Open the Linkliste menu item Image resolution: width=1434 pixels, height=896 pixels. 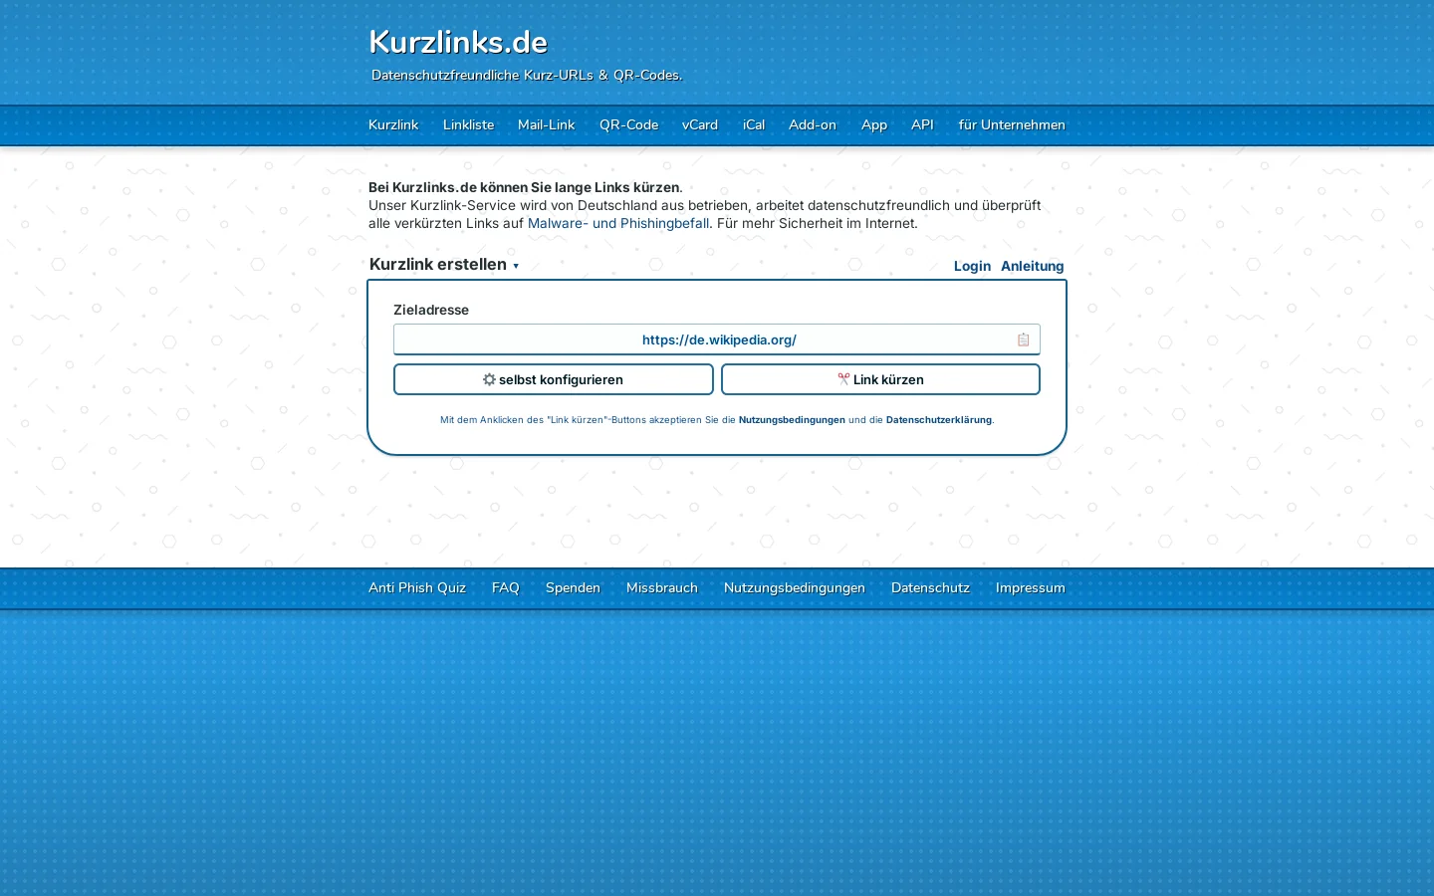click(x=468, y=124)
